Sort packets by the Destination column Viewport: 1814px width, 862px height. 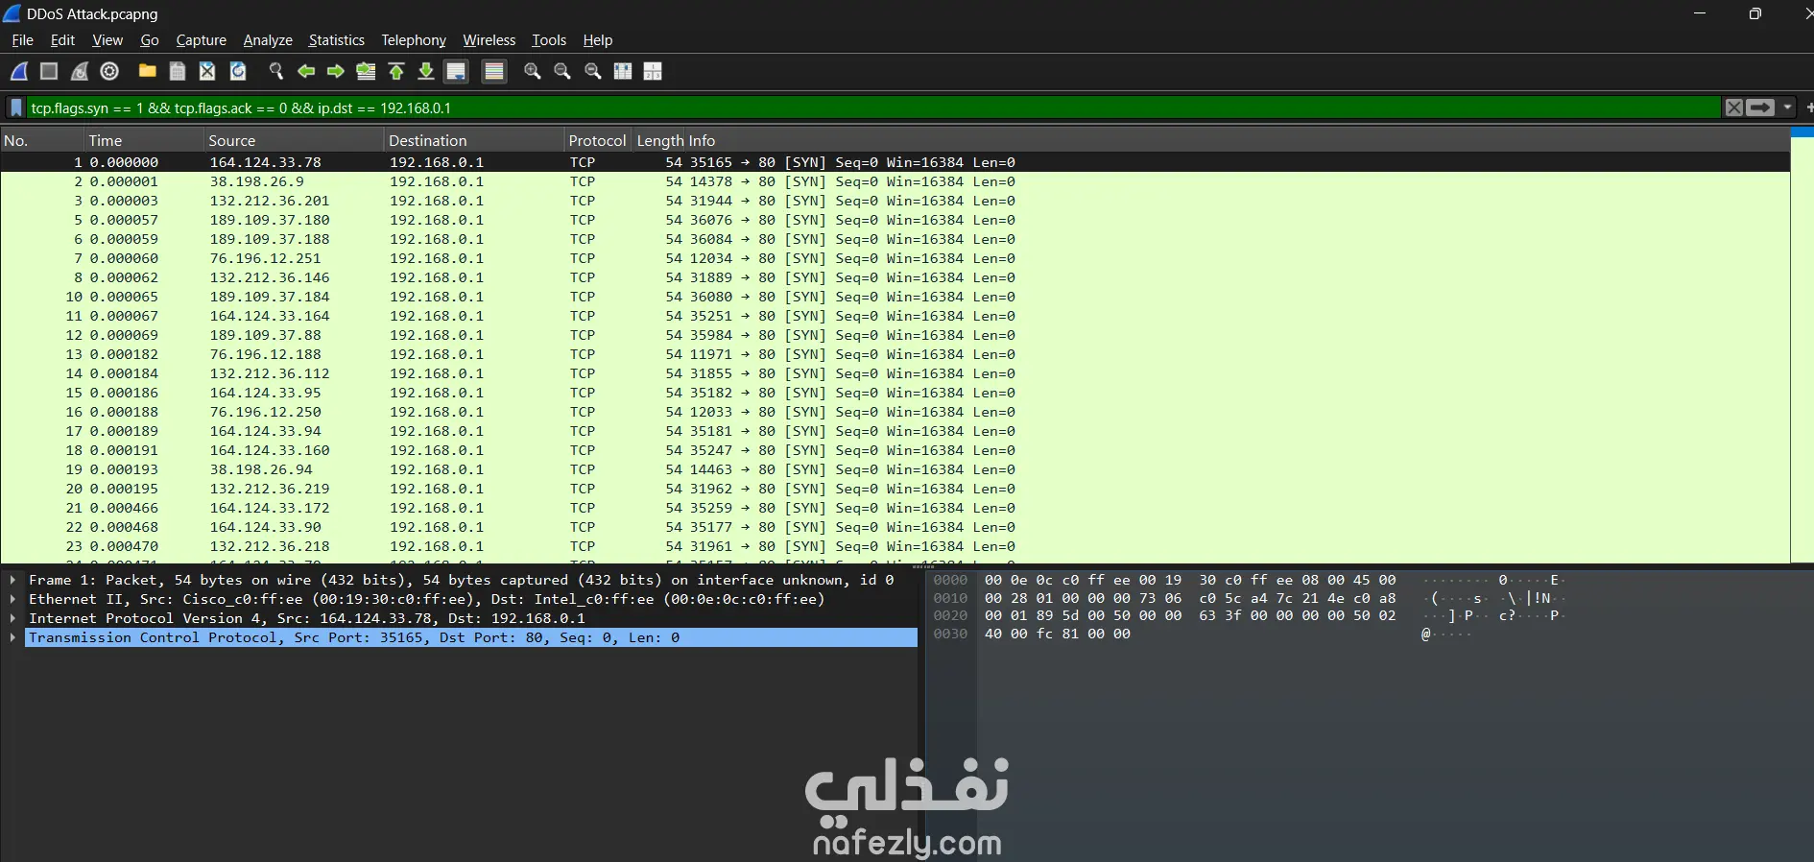[x=475, y=140]
